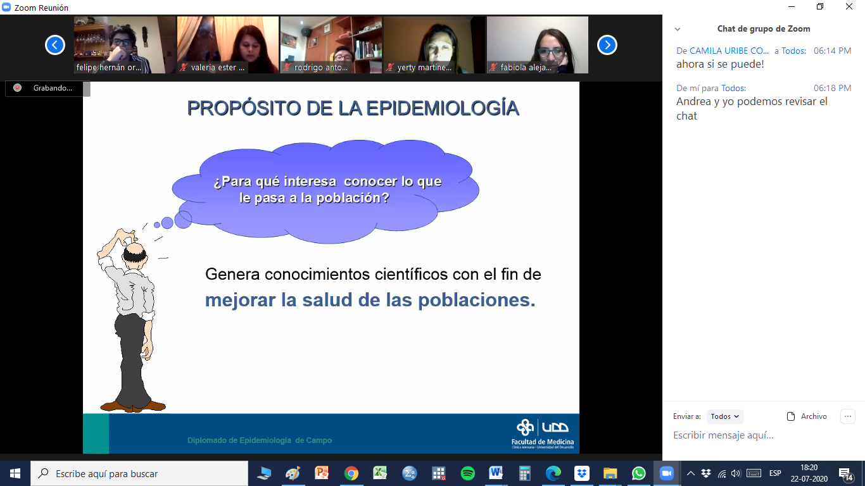The height and width of the screenshot is (486, 865).
Task: Switch ESP keyboard input language
Action: tap(775, 473)
